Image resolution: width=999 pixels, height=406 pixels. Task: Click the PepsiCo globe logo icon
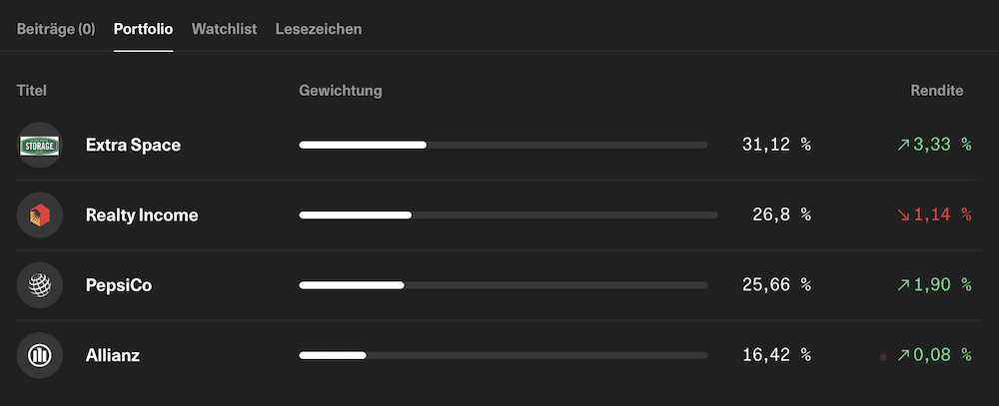[x=40, y=285]
